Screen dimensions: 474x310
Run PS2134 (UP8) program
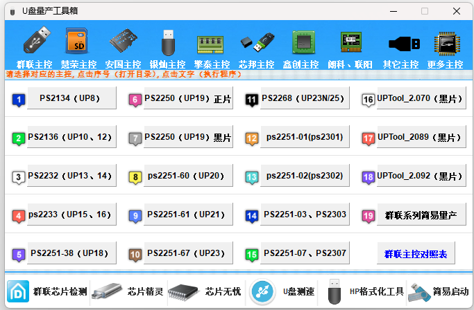coord(71,98)
